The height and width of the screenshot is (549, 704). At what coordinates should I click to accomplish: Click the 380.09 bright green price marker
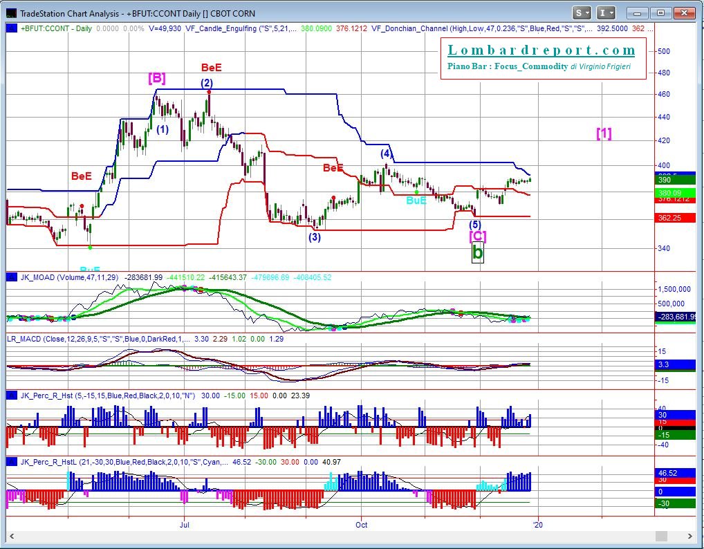coord(675,193)
